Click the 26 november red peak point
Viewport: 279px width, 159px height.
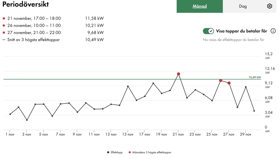click(220, 81)
